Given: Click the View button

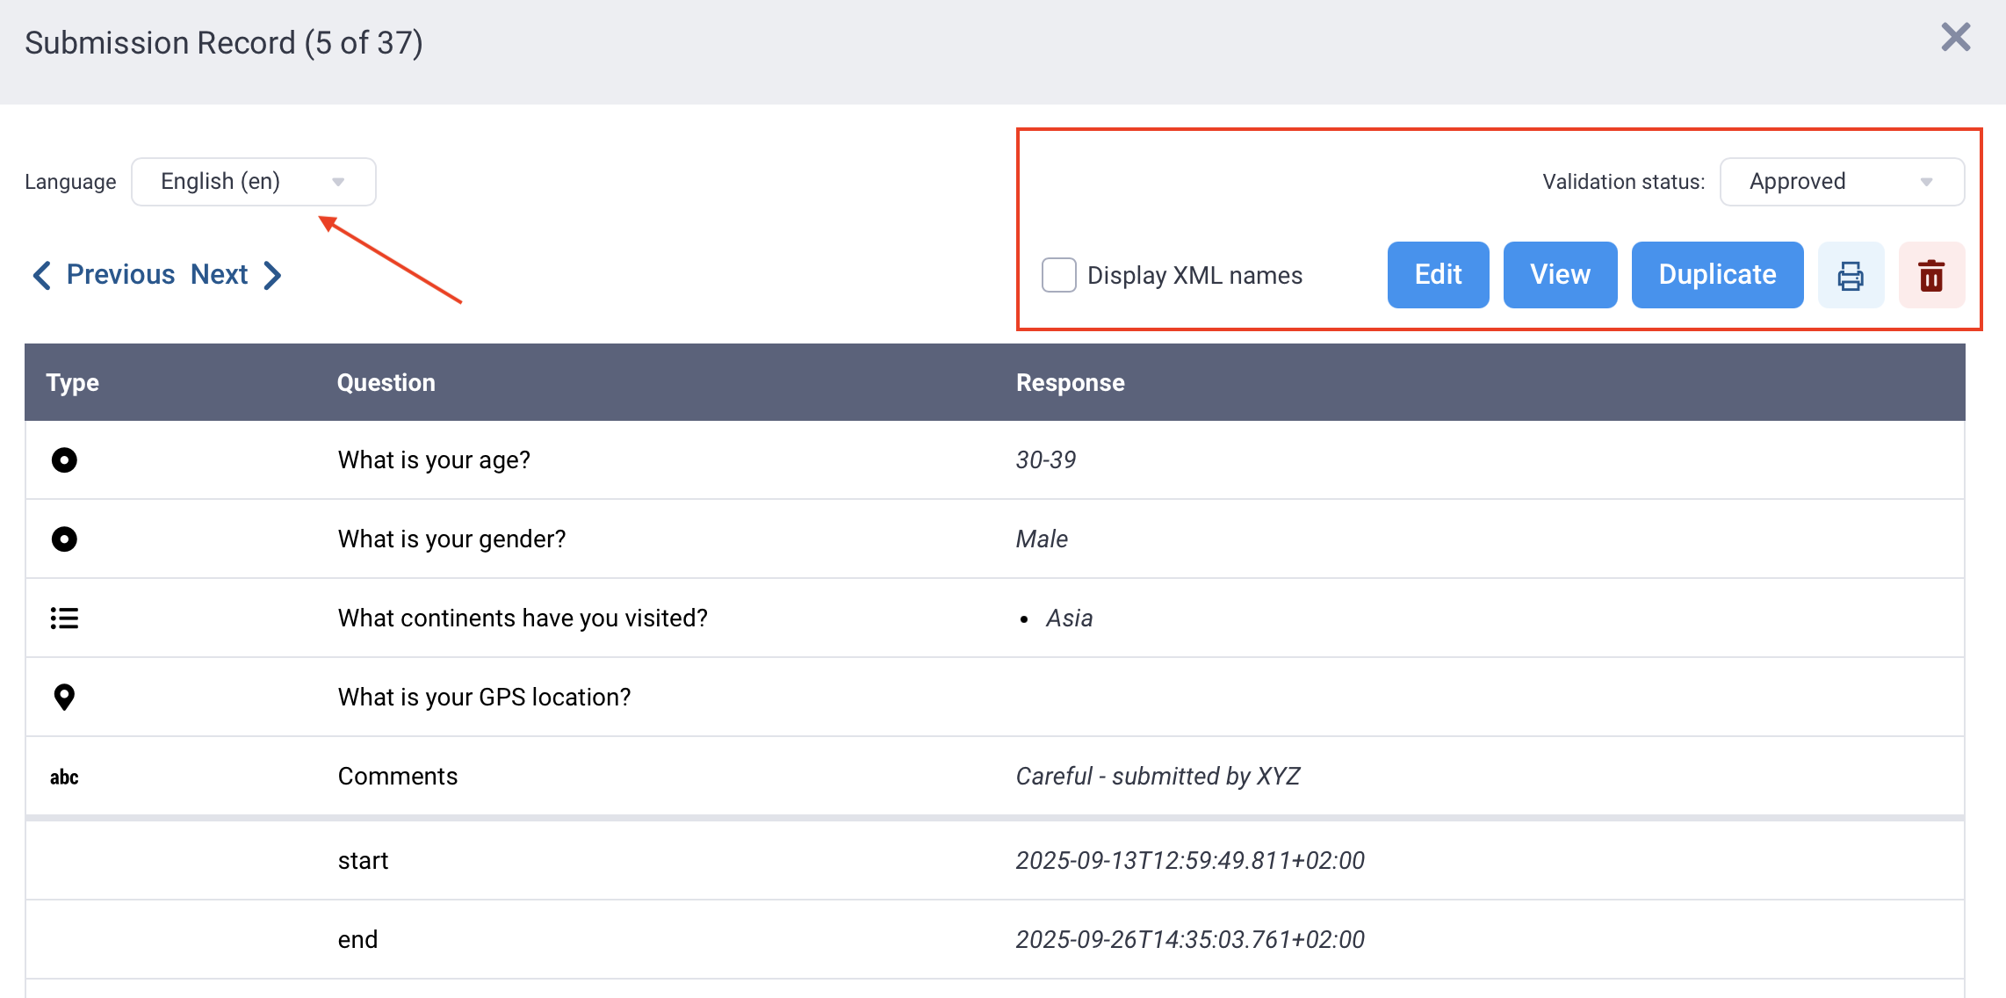Looking at the screenshot, I should [1560, 275].
